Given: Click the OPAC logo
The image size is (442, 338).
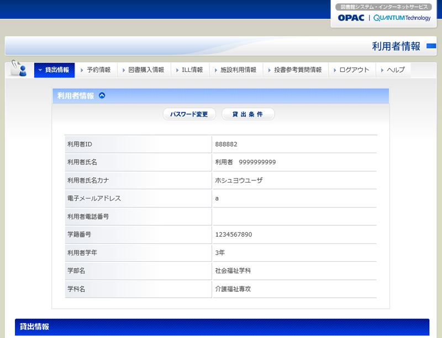Looking at the screenshot, I should point(351,18).
